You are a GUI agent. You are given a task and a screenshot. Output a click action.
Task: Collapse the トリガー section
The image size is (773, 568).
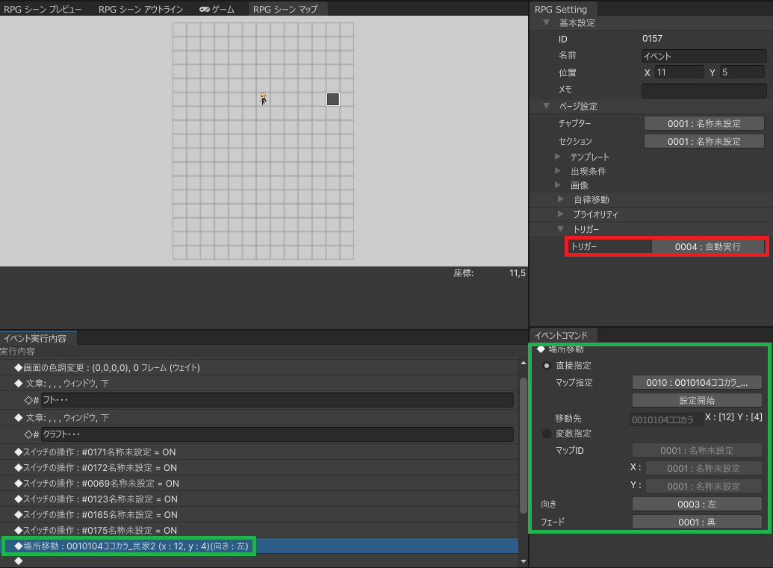[x=561, y=228]
